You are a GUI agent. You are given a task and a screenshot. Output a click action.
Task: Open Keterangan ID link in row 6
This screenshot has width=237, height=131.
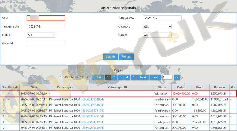pyautogui.click(x=93, y=122)
